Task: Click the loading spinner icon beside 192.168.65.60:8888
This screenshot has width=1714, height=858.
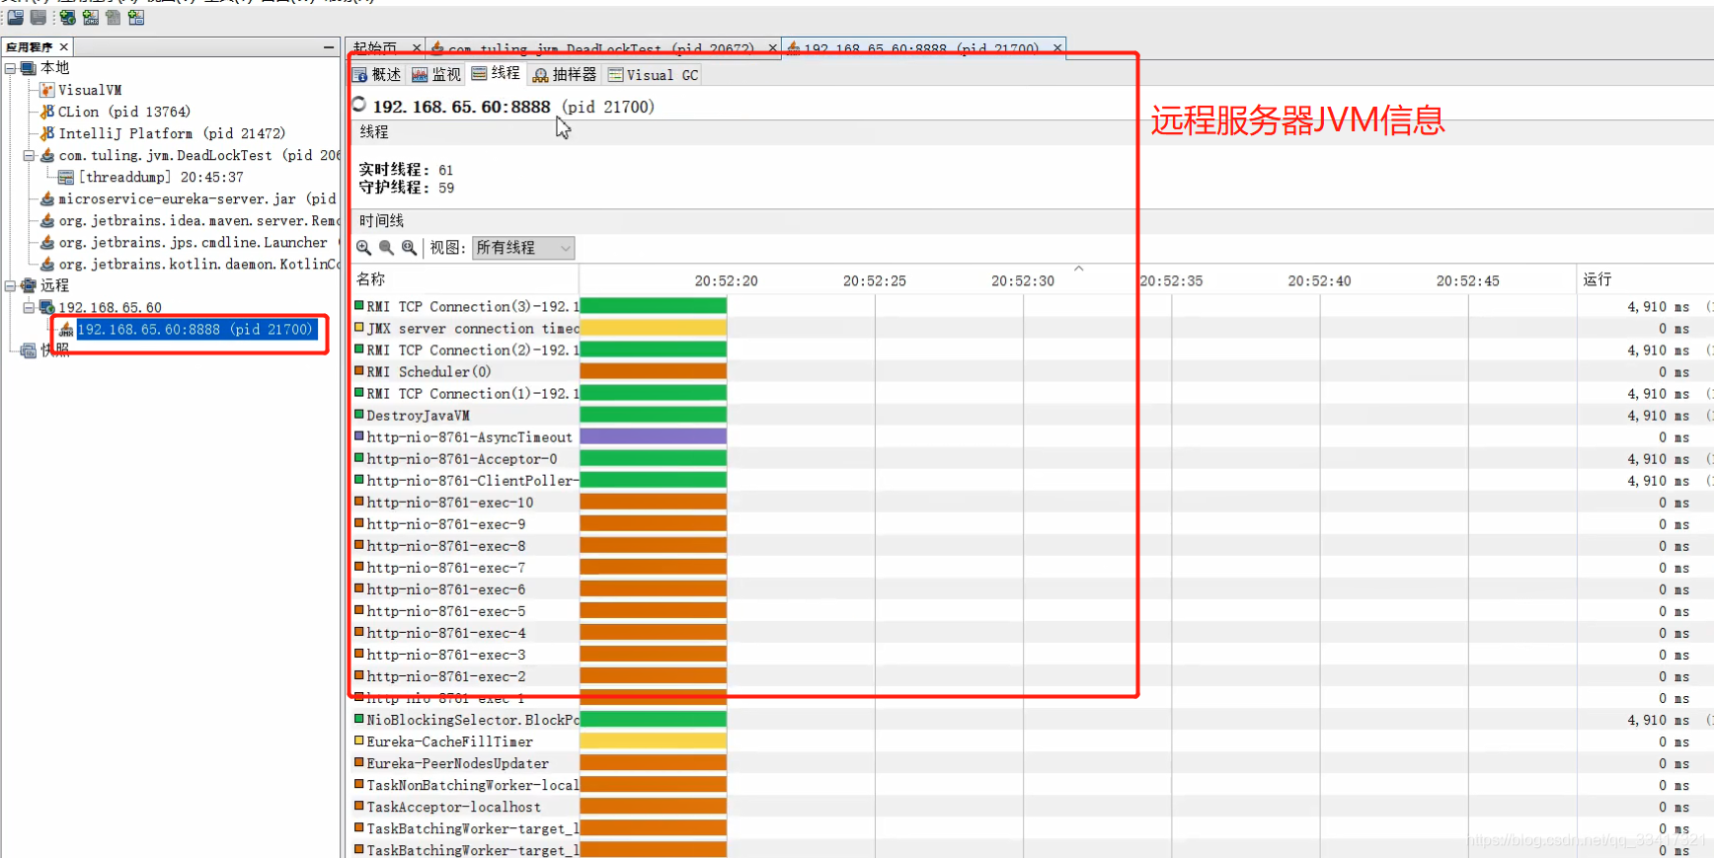Action: tap(359, 105)
